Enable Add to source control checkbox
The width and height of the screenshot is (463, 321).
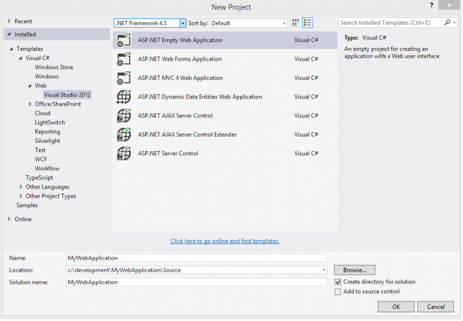click(x=338, y=292)
